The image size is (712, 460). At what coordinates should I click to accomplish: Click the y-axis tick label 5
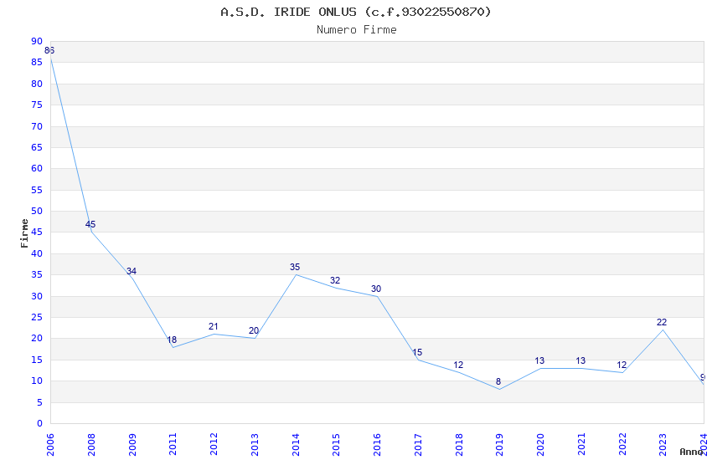coord(39,402)
